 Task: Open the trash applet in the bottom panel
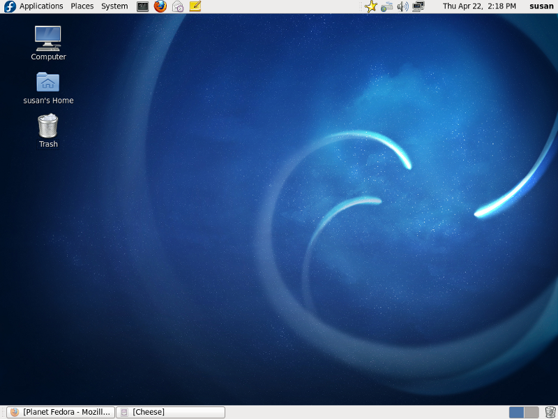click(550, 412)
